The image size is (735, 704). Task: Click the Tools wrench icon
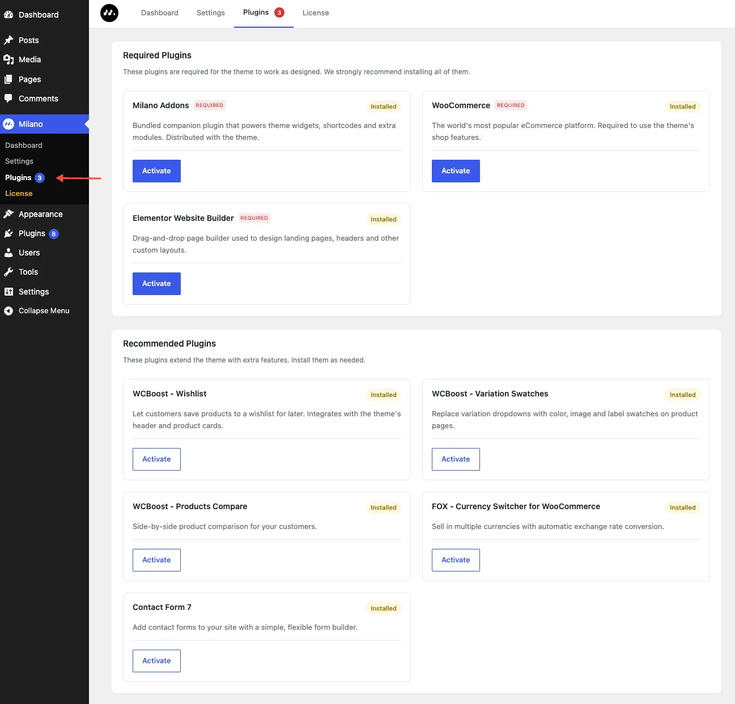coord(9,272)
